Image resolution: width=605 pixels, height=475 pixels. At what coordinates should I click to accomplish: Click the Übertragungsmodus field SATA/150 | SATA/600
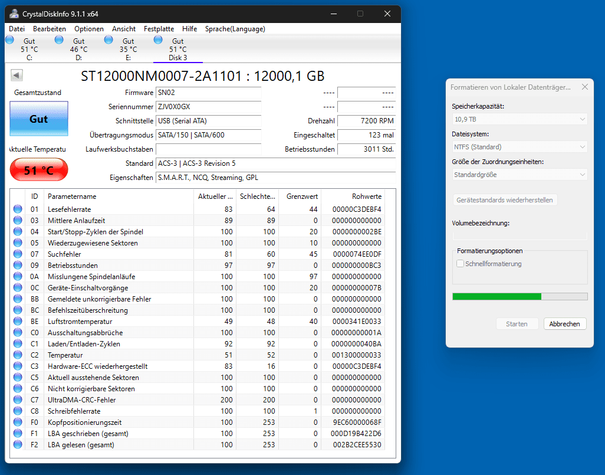tap(208, 135)
